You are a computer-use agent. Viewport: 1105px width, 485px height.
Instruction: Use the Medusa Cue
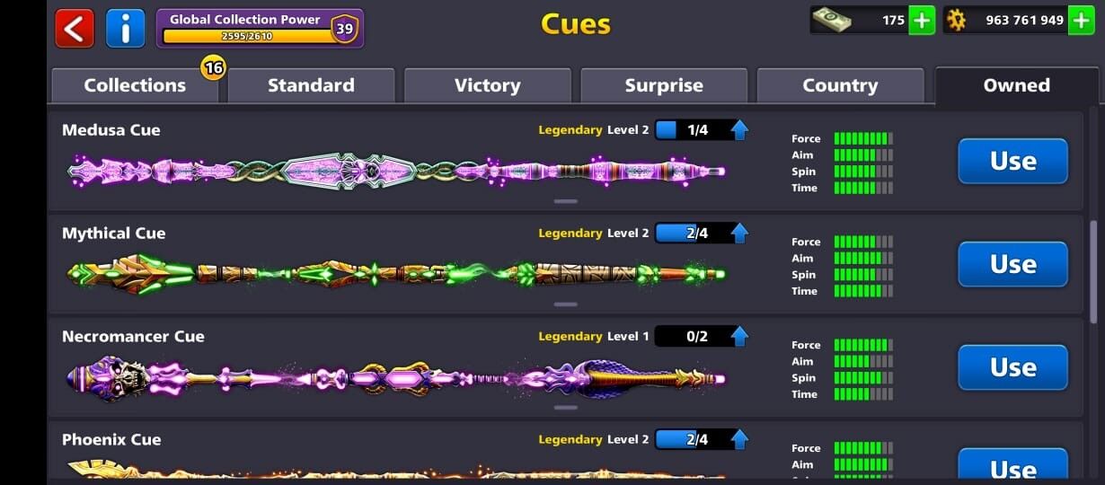tap(1012, 161)
